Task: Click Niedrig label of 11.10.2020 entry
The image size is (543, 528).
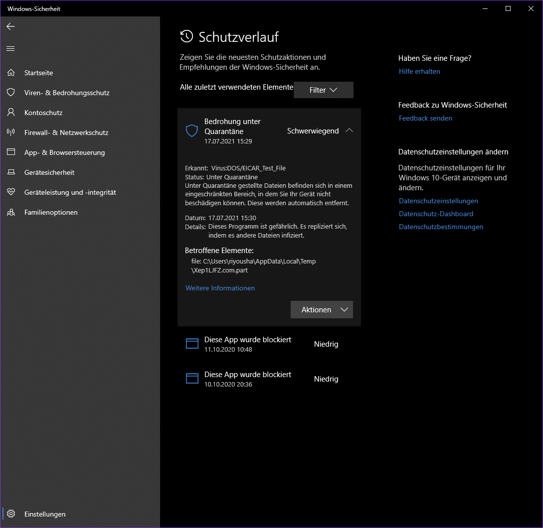Action: click(326, 344)
